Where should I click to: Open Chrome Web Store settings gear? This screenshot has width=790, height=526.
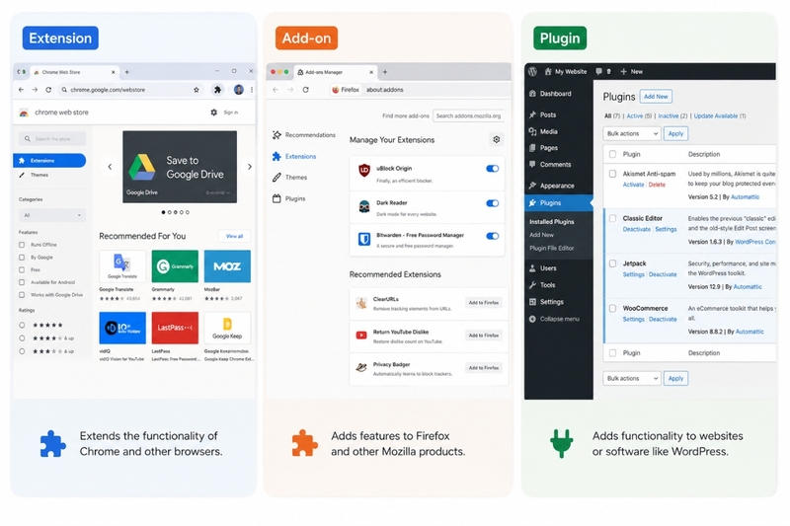[213, 113]
